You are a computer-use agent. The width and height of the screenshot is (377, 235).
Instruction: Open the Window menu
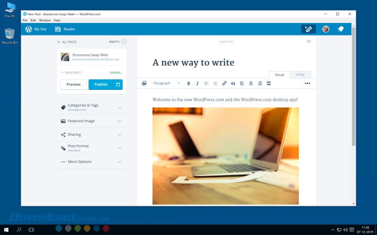point(45,20)
